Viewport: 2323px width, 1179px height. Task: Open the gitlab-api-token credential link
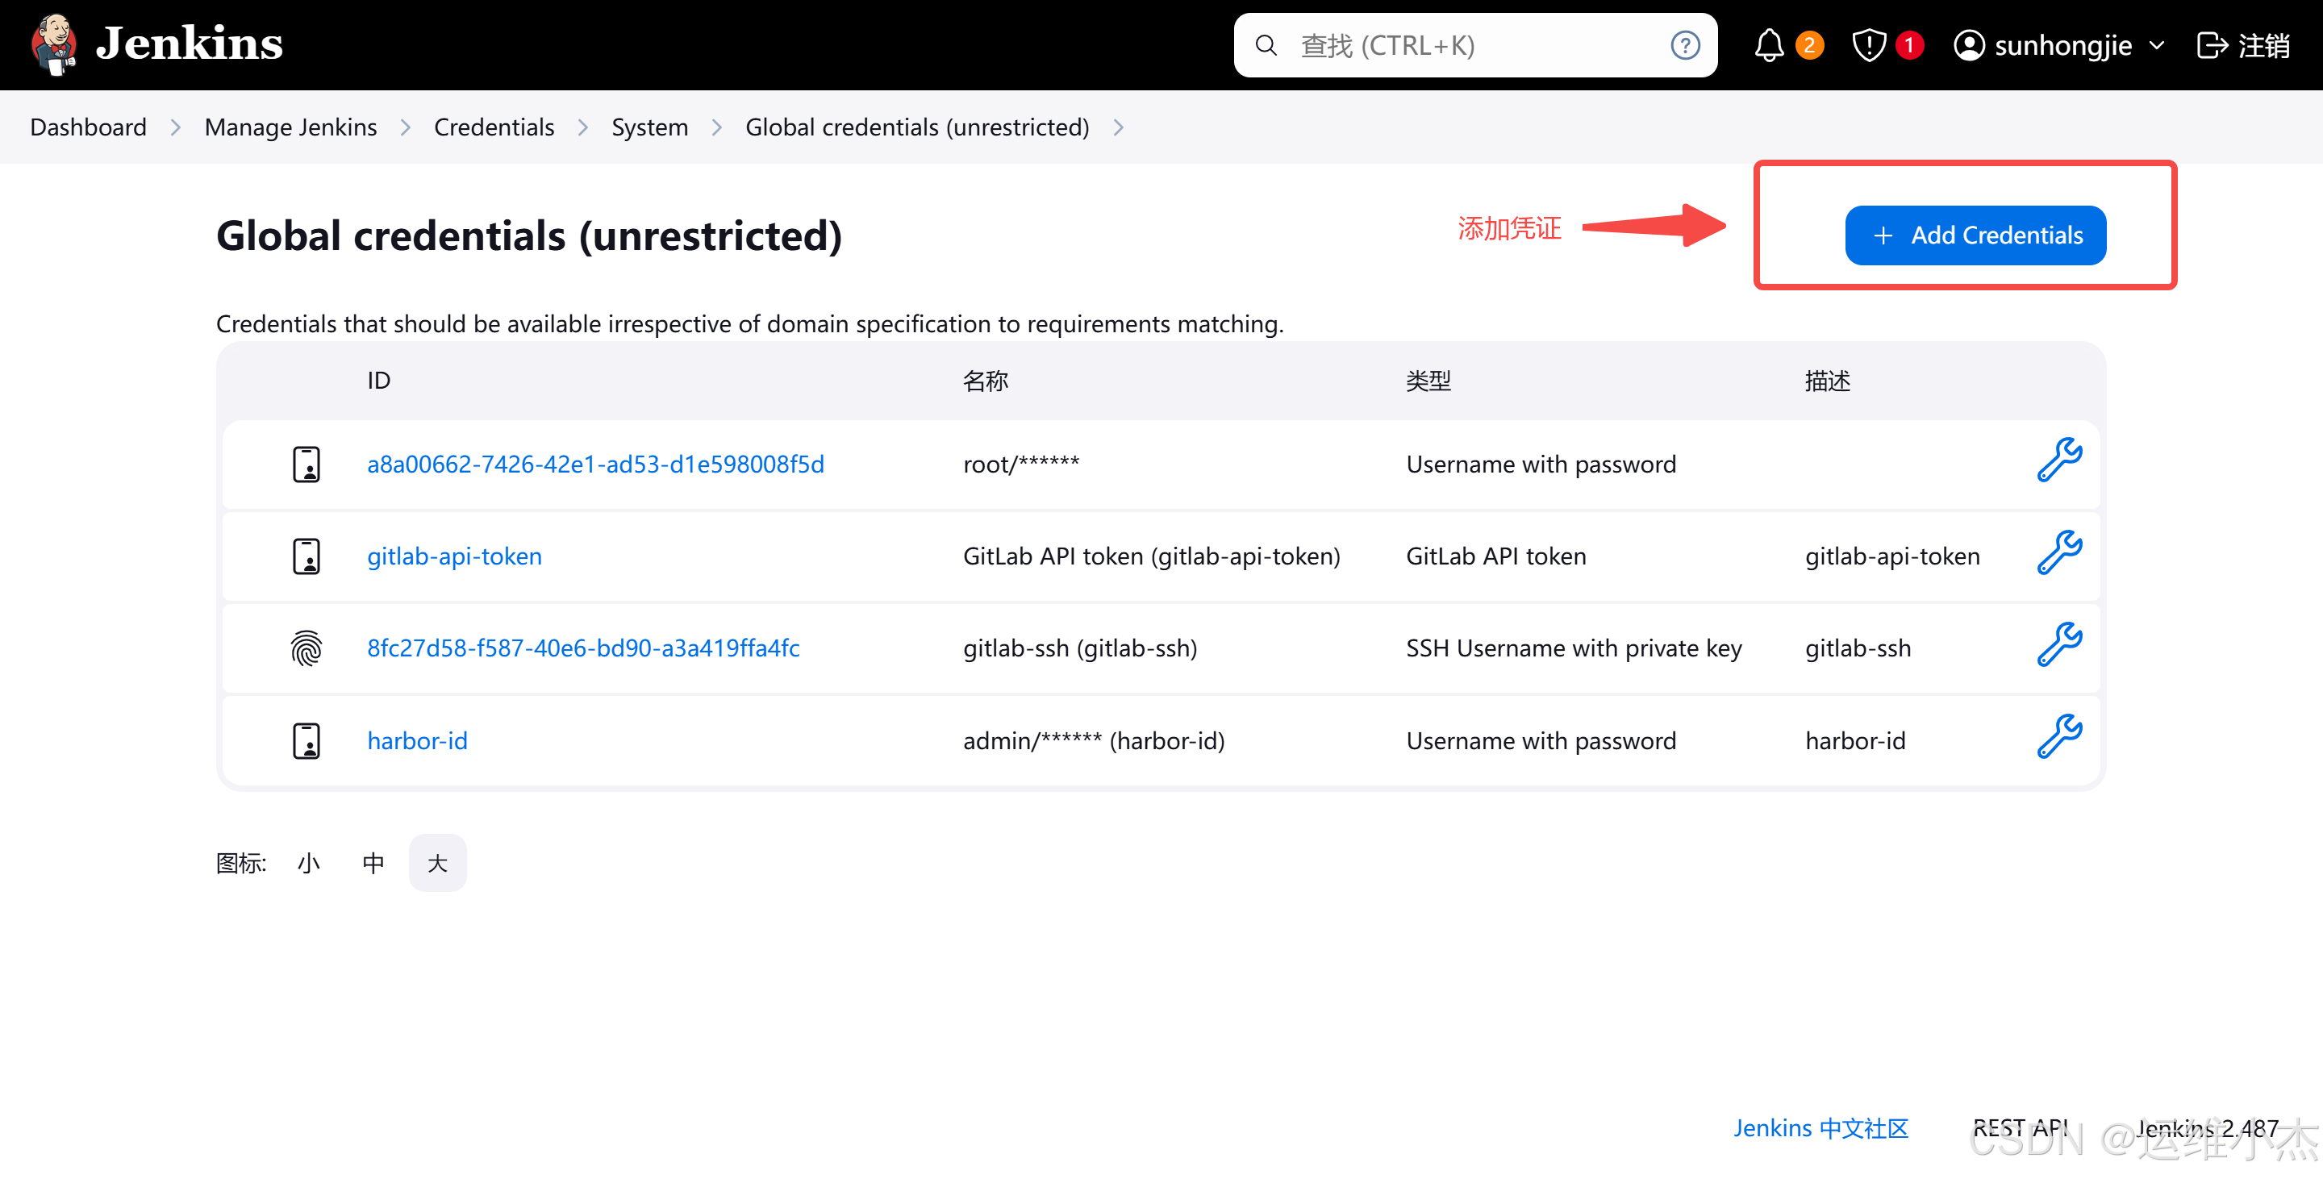pyautogui.click(x=454, y=556)
